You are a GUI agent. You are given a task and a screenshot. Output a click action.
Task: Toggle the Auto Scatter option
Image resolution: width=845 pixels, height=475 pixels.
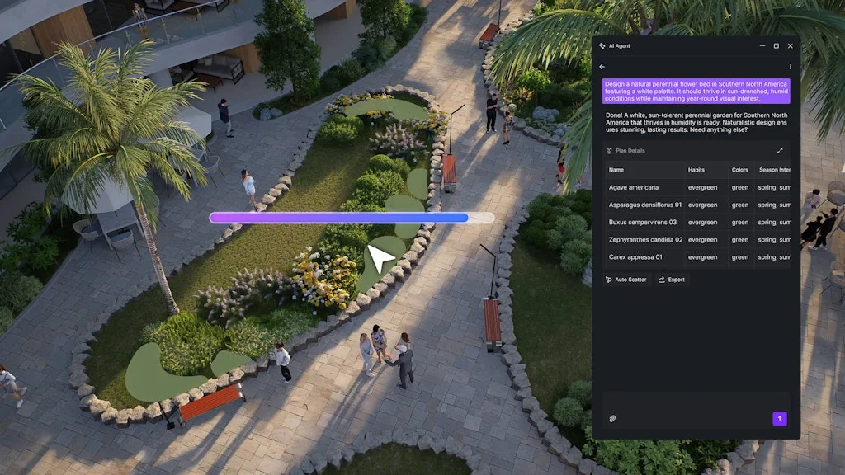click(x=628, y=280)
